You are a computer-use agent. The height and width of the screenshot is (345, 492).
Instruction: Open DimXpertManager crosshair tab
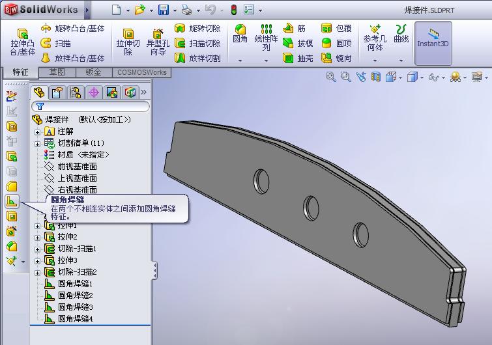tap(93, 92)
